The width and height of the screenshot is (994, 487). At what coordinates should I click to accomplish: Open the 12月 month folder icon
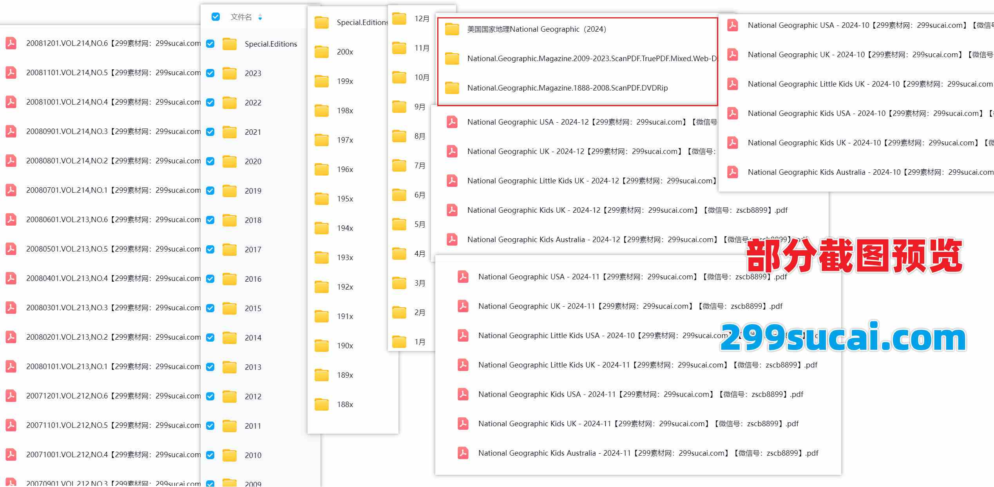(399, 18)
